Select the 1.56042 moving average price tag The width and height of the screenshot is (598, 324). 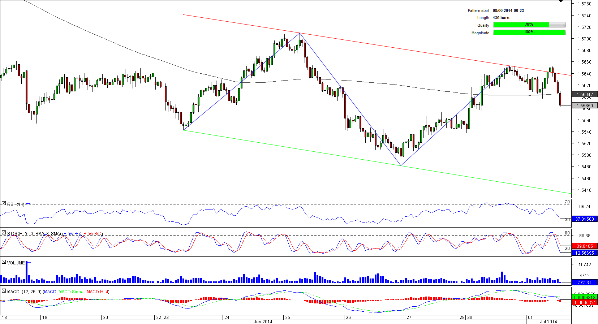click(585, 94)
